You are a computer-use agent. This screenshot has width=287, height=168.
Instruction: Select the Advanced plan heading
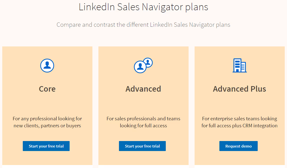tap(143, 89)
